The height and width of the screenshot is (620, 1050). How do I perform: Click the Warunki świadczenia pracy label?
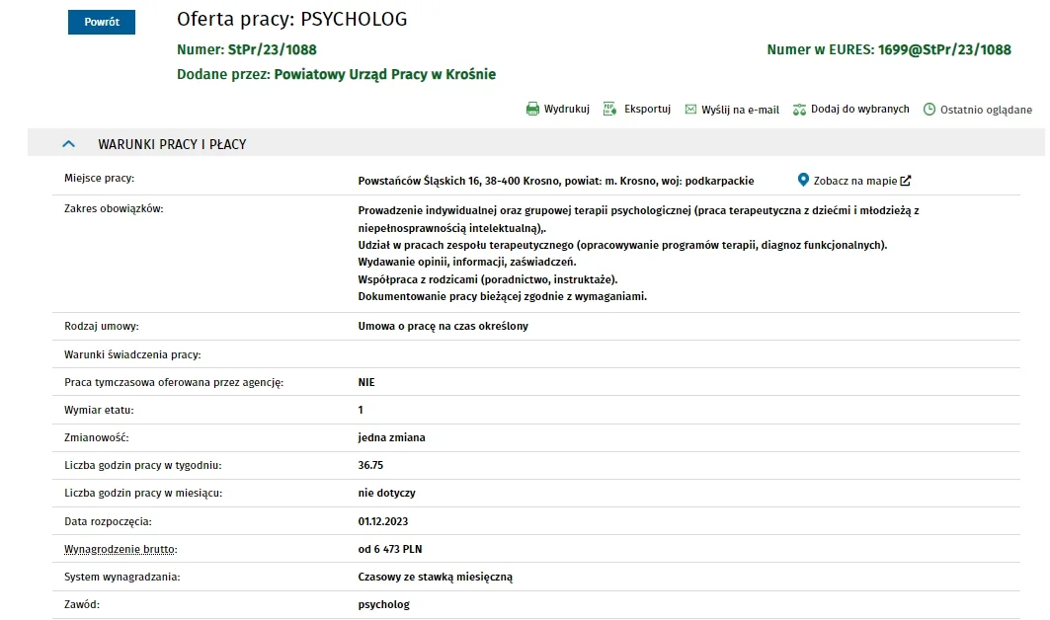click(132, 354)
